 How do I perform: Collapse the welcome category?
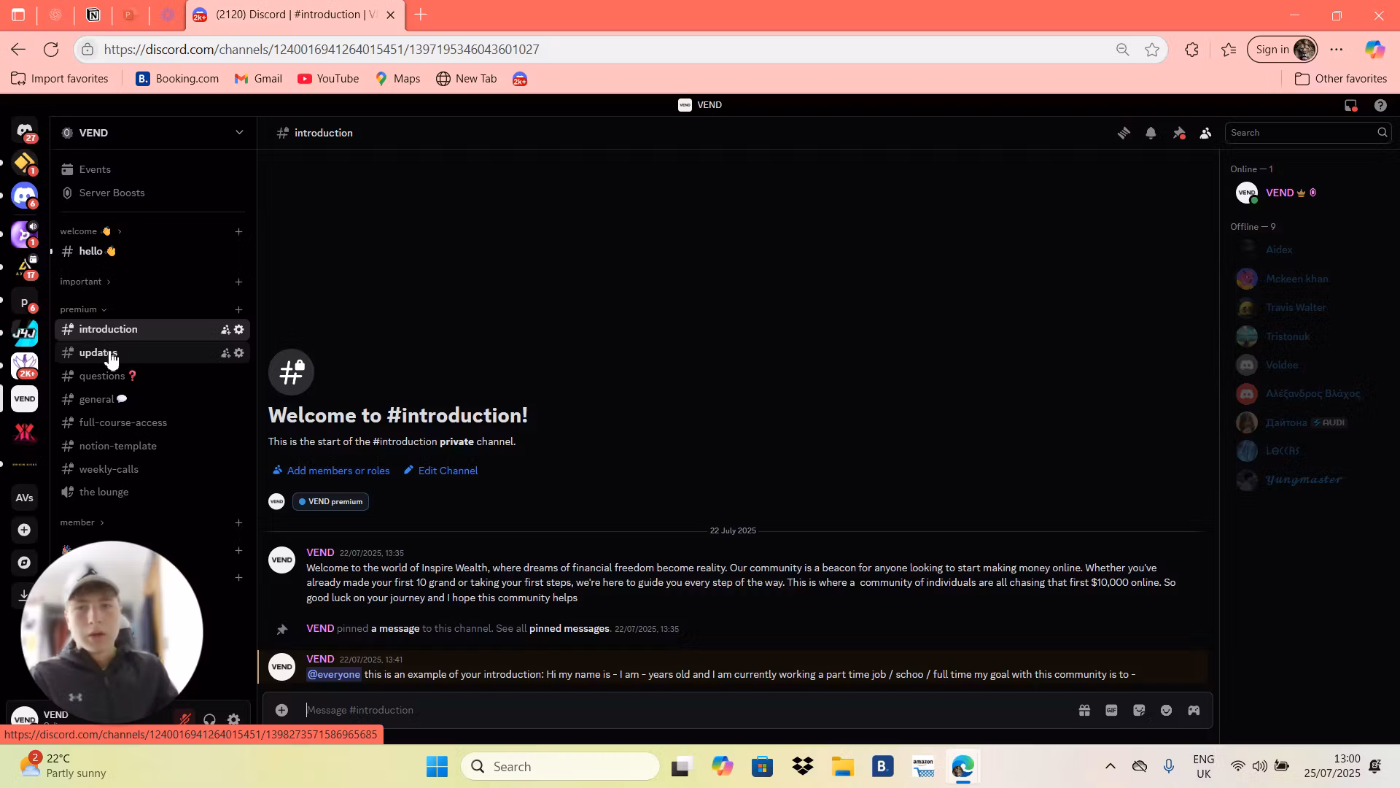click(90, 231)
